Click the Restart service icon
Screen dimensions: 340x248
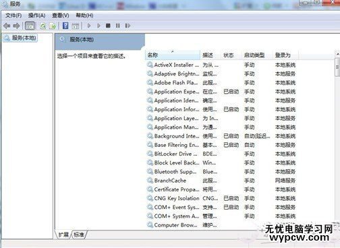(128, 26)
